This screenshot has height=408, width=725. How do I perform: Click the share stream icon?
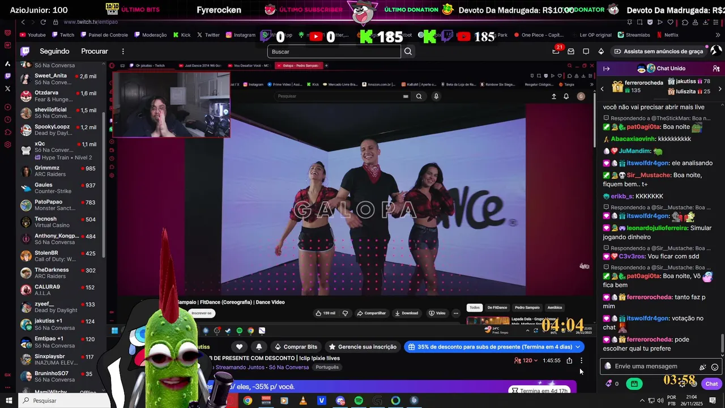[569, 360]
